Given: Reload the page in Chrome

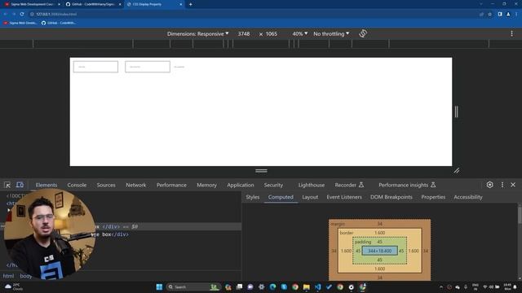Looking at the screenshot, I should coord(22,14).
